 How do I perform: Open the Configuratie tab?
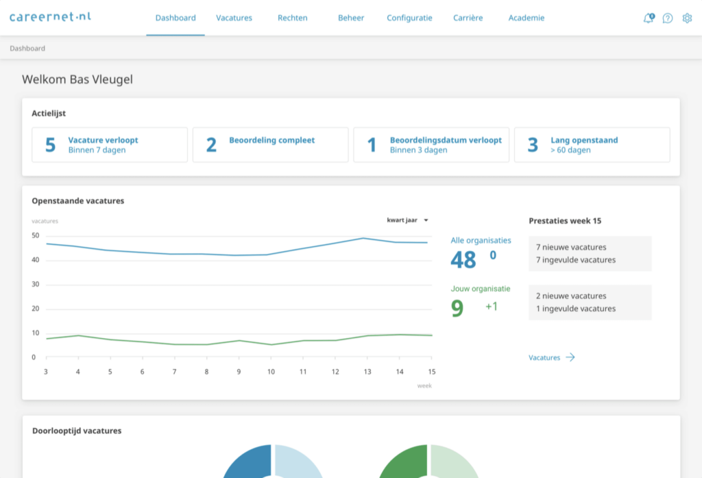[x=409, y=19]
